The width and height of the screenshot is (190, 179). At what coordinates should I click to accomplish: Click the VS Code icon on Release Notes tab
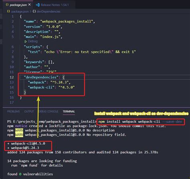tap(38, 5)
